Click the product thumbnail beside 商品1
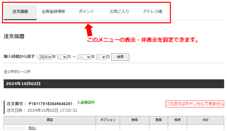The width and height of the screenshot is (227, 131). pos(16,128)
